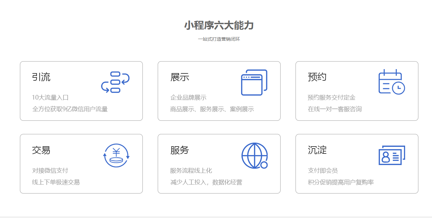Screen dimensions: 432x218
Task: Open the 预约 capability card
Action: coord(357,90)
